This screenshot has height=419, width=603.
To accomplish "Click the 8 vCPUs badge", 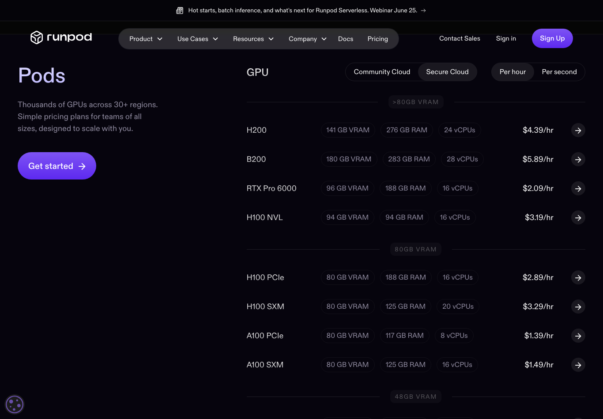I will coord(454,336).
